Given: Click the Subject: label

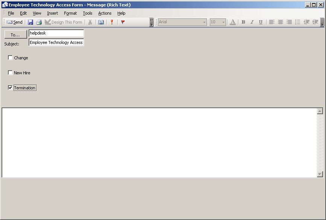Looking at the screenshot, I should 12,44.
